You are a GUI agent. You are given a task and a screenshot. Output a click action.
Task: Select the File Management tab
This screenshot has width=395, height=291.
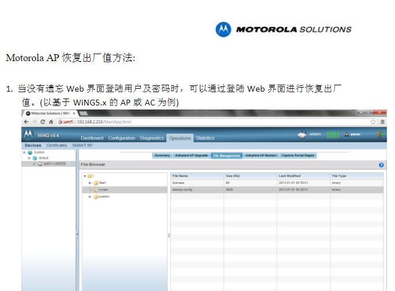tap(227, 156)
